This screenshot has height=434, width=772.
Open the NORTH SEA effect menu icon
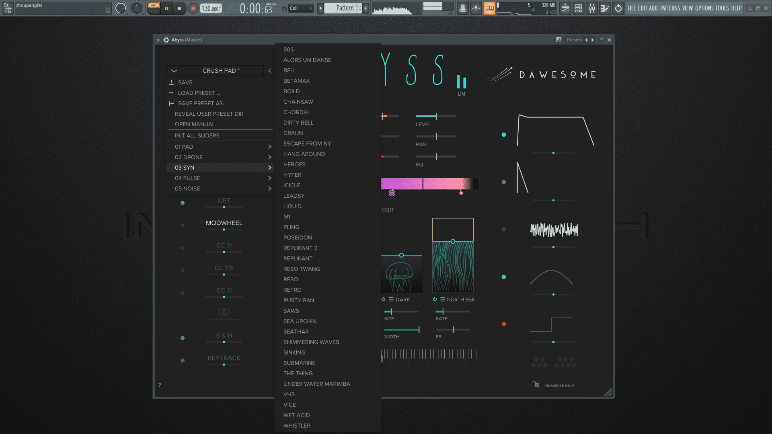click(443, 299)
